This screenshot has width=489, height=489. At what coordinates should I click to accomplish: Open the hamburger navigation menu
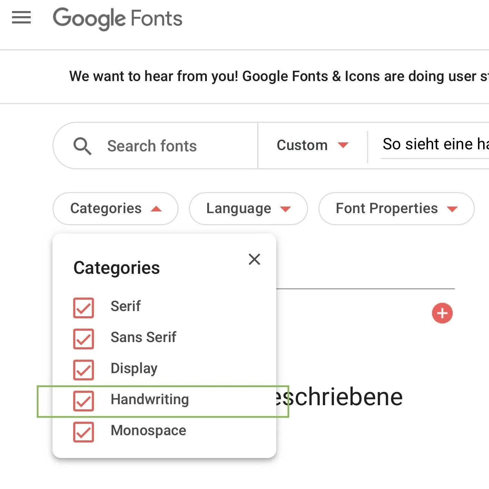coord(21,18)
